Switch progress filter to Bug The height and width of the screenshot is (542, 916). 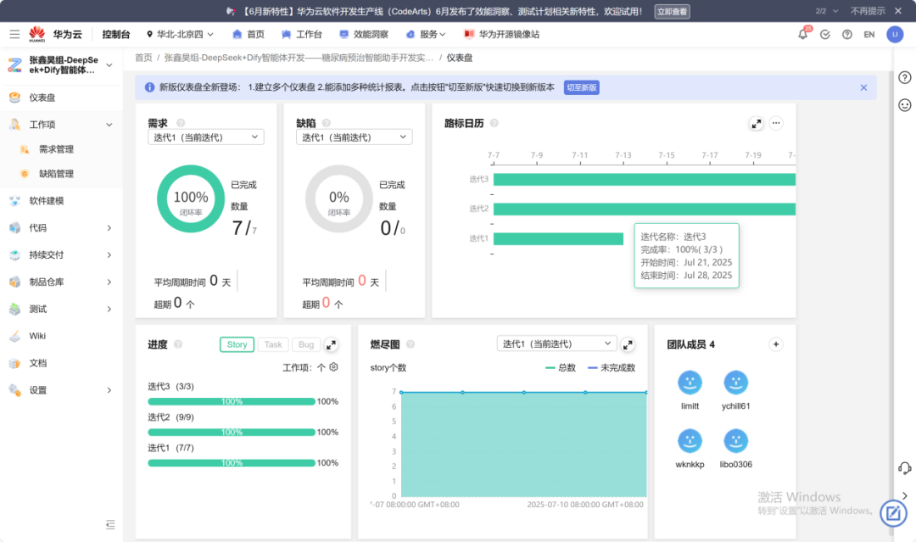(x=306, y=344)
